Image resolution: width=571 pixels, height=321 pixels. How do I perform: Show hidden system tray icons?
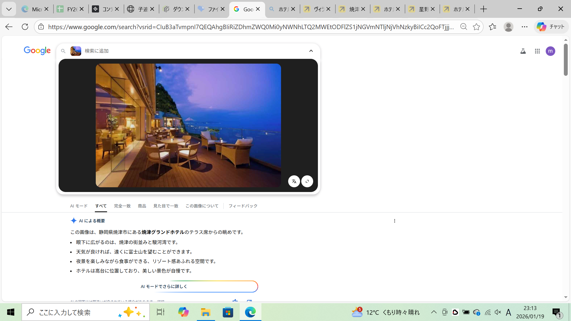[434, 312]
